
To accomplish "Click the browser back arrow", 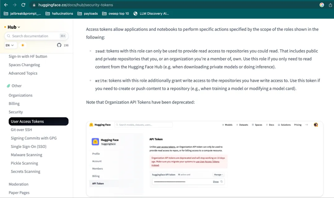I will 6,5.
